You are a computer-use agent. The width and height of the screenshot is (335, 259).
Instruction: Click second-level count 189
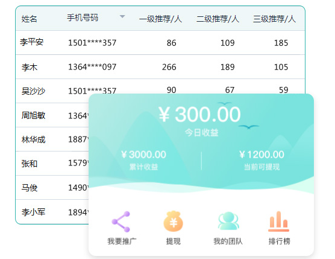point(227,67)
